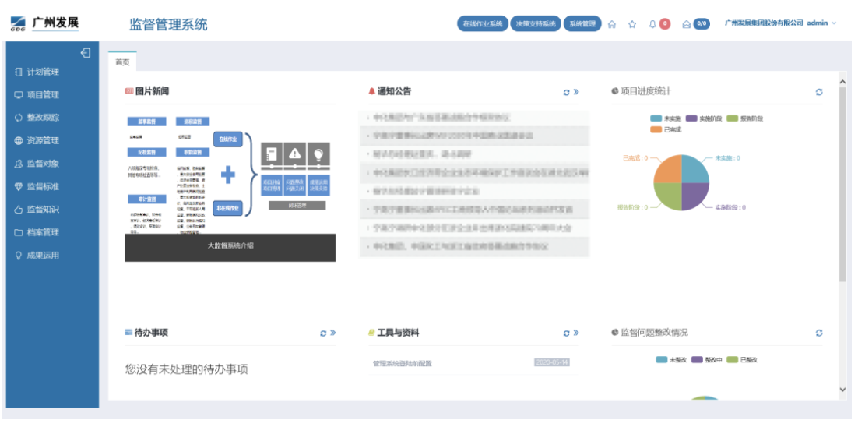Open the admin user dropdown
The height and width of the screenshot is (427, 858).
(821, 23)
